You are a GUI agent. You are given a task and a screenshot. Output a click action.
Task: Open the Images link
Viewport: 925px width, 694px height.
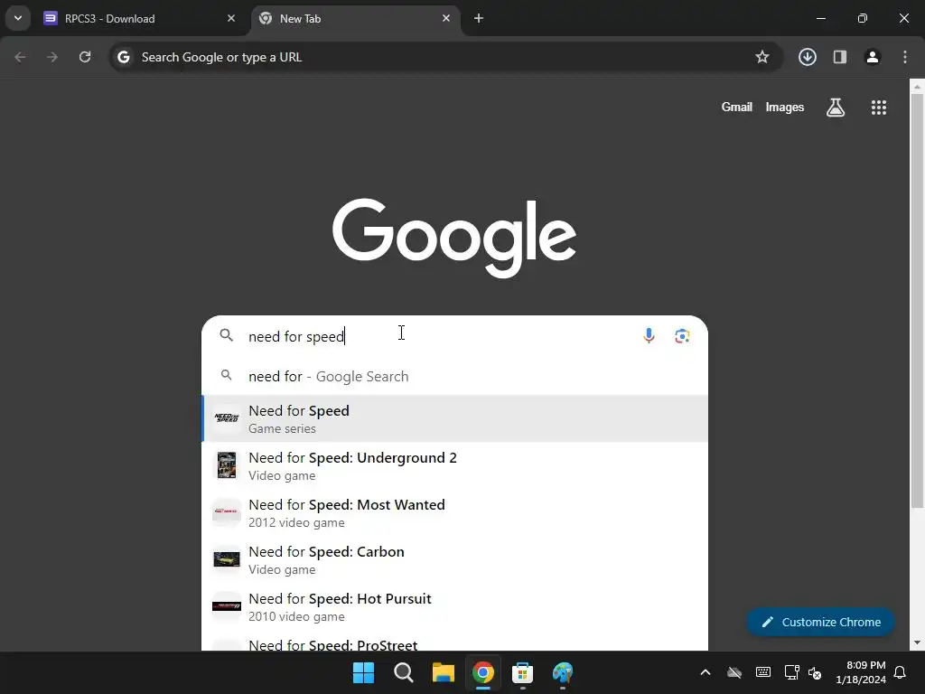coord(785,108)
